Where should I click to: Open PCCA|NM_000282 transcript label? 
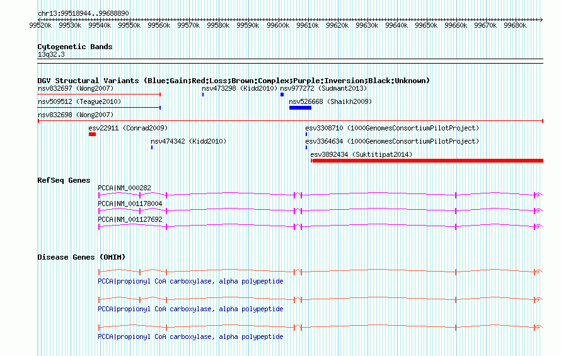[125, 188]
